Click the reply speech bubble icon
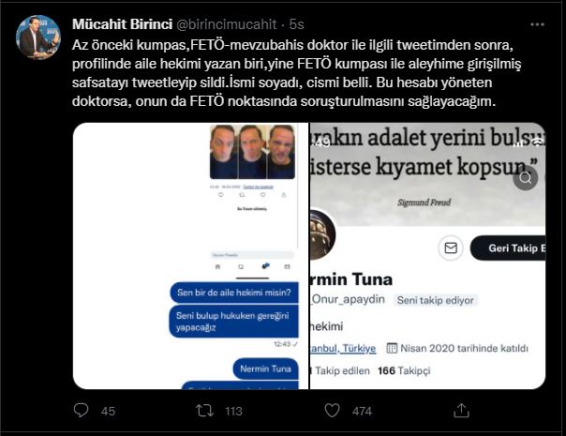Screen dimensions: 566x436 [x=81, y=411]
